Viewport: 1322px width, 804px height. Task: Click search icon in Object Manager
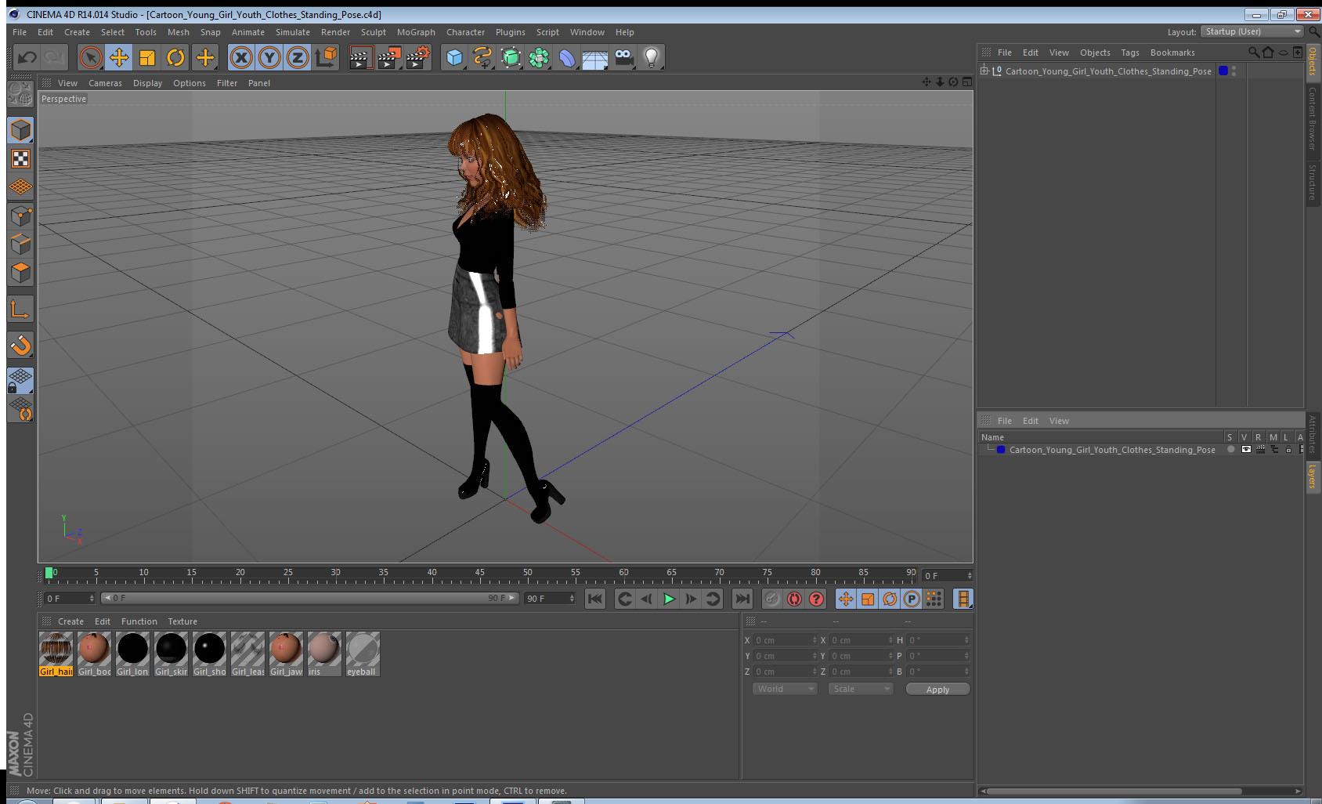click(x=1254, y=53)
